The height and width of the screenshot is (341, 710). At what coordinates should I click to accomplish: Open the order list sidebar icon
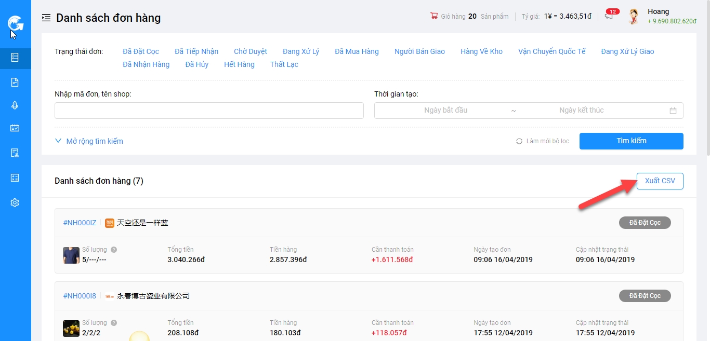tap(15, 58)
